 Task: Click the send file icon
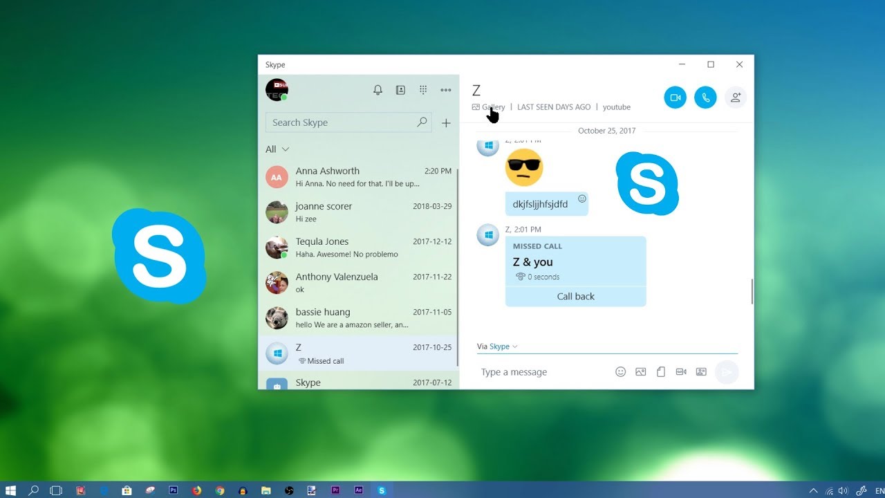pos(661,372)
